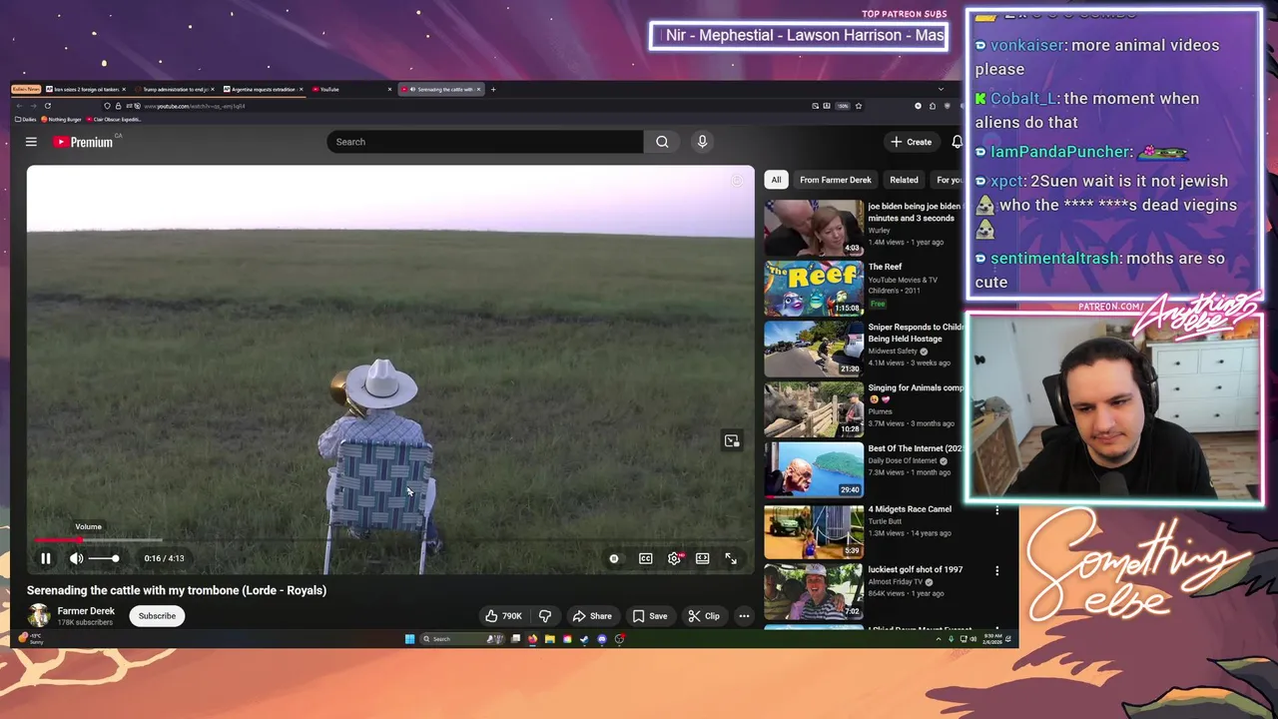Switch to the plain YouTube browser tab
1278x719 pixels.
click(351, 89)
